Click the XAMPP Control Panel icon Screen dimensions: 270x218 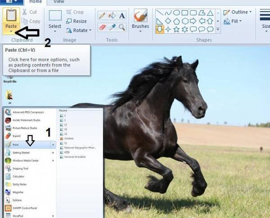point(8,208)
